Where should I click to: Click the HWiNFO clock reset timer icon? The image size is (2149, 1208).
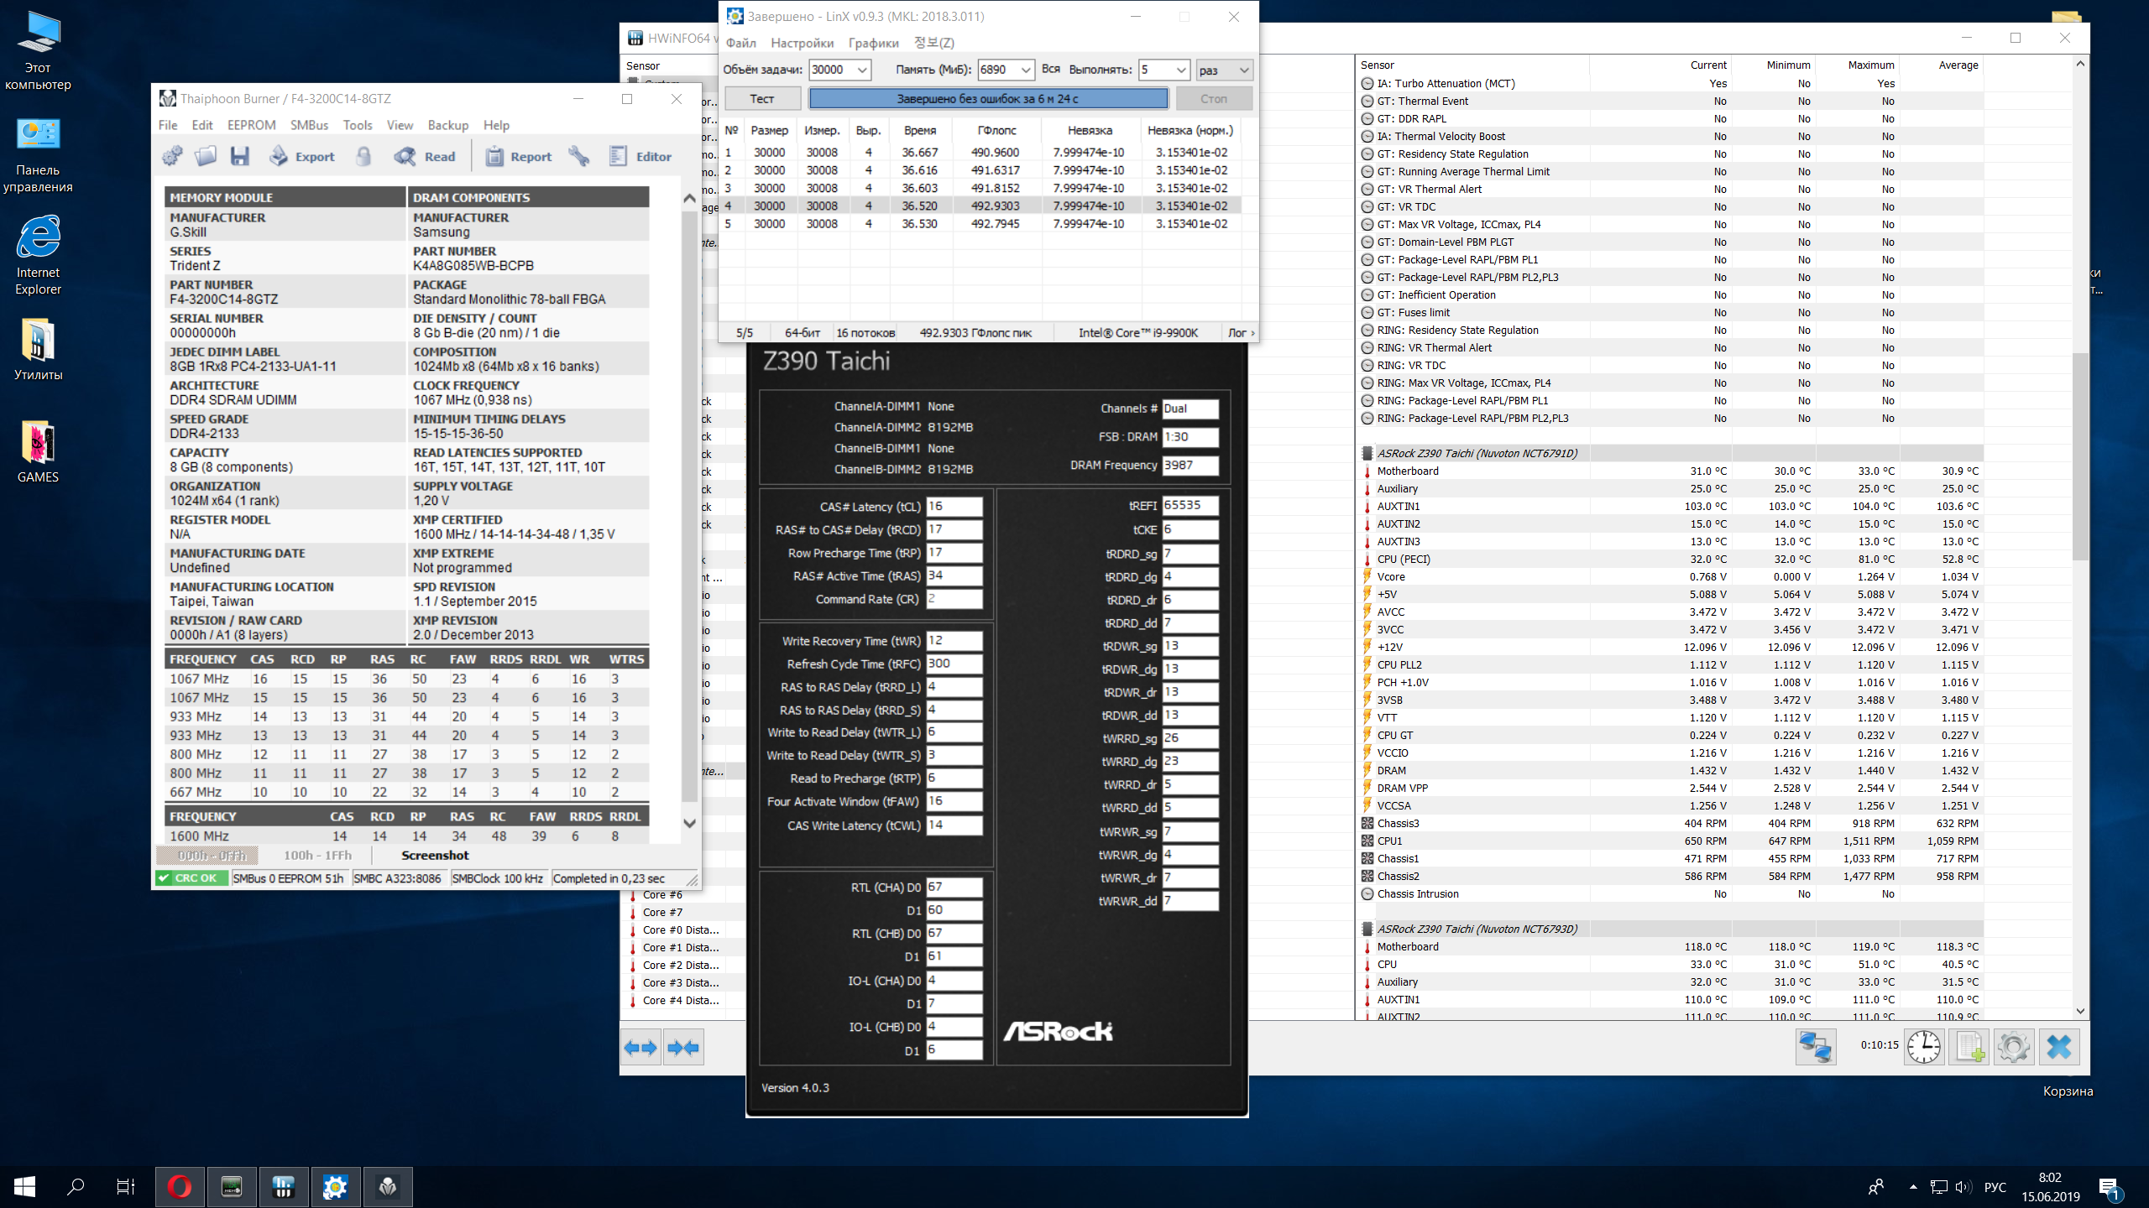pyautogui.click(x=1923, y=1046)
